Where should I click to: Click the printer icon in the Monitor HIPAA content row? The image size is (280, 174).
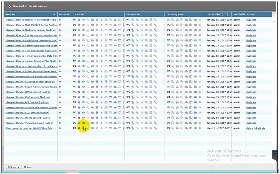(x=97, y=92)
